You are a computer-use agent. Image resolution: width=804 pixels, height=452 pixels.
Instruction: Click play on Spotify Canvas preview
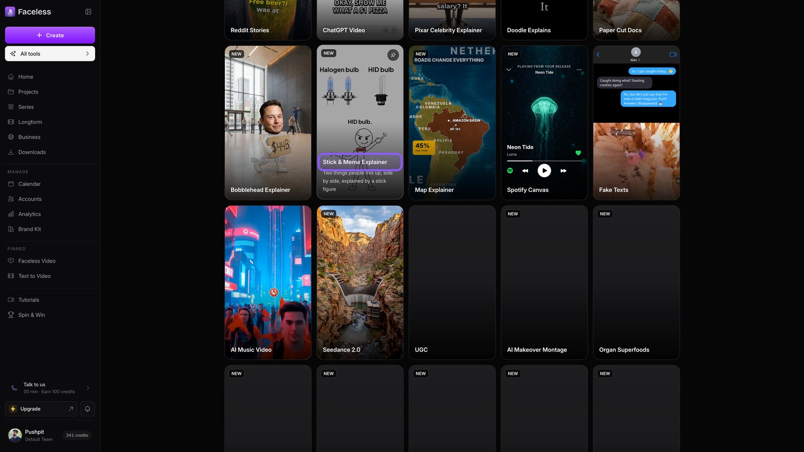[x=544, y=171]
